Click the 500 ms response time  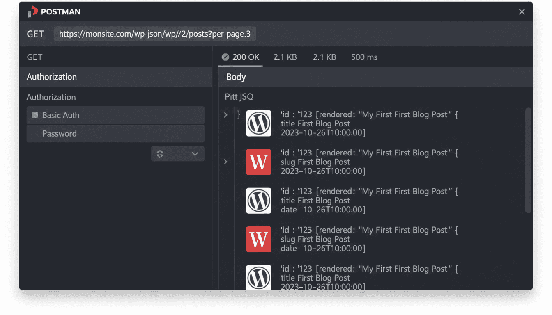tap(364, 57)
